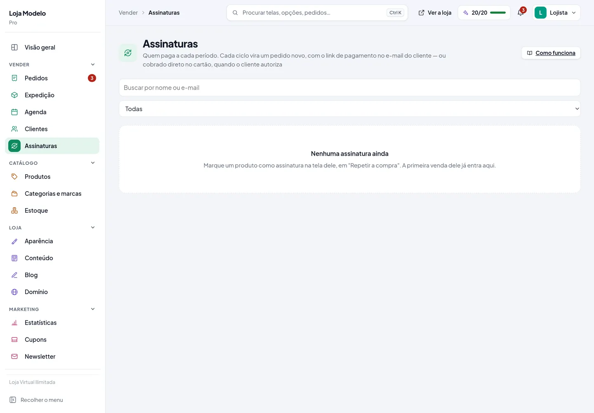Click the Clientes people icon
Screen dimensions: 594x413
click(14, 129)
